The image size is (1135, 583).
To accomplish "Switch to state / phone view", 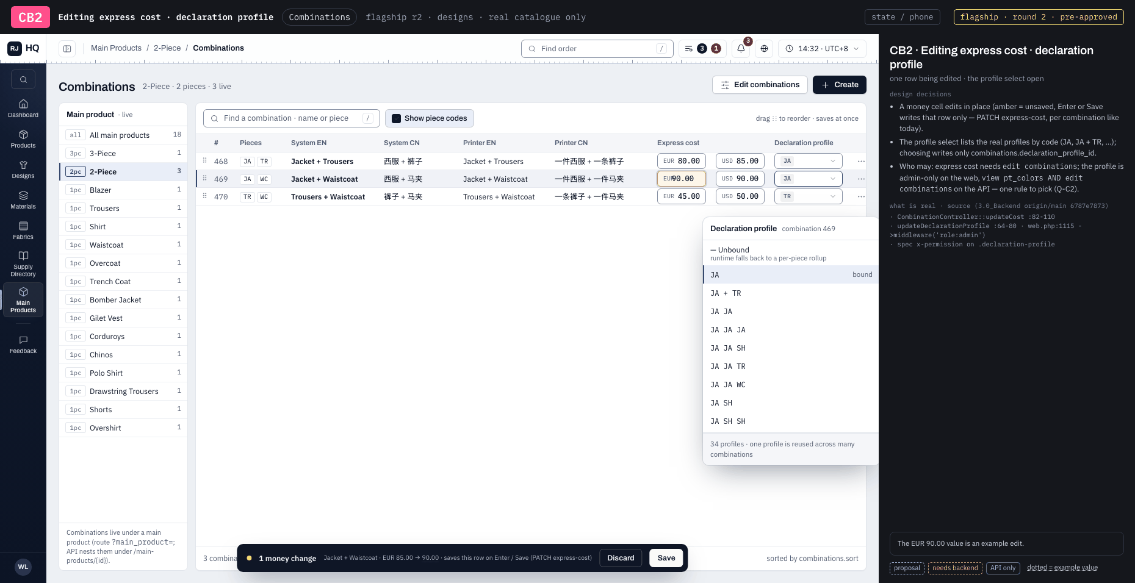I will point(902,17).
